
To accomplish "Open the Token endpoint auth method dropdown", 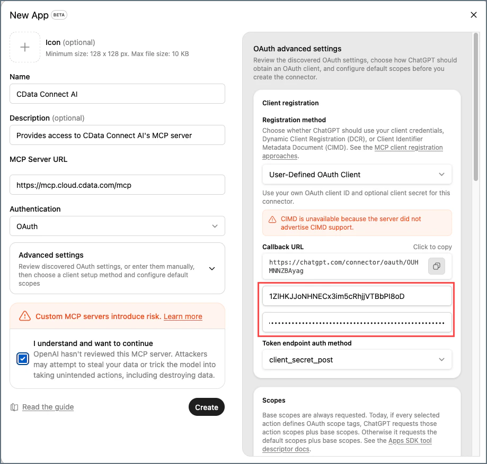I will 357,359.
